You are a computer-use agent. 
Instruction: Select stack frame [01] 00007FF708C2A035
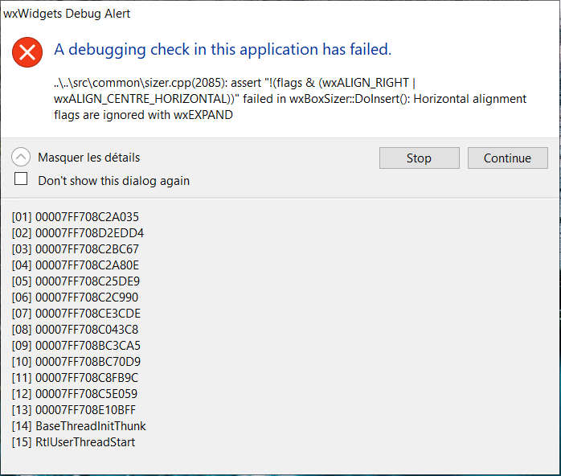(x=75, y=217)
